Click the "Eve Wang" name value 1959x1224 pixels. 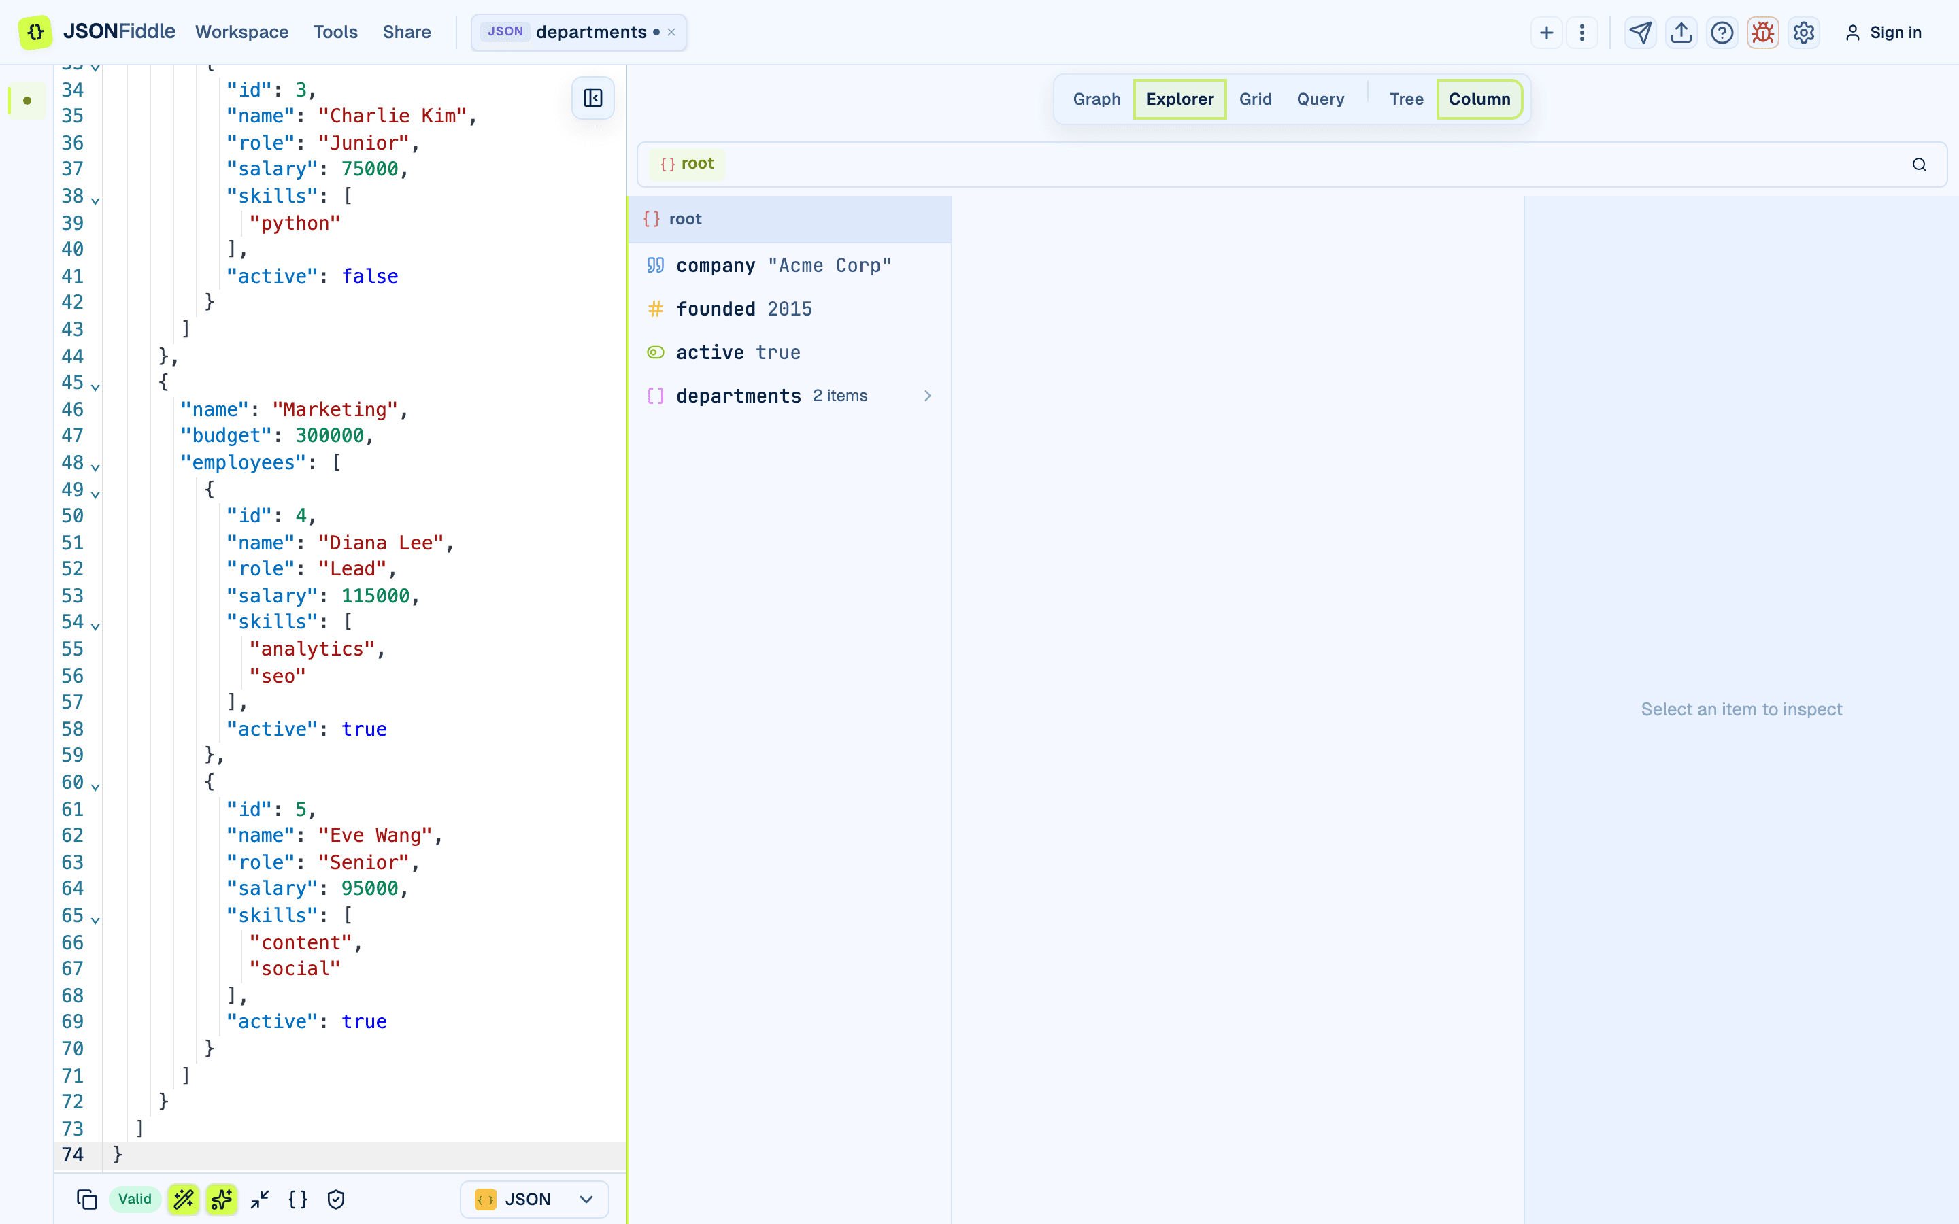(x=375, y=836)
